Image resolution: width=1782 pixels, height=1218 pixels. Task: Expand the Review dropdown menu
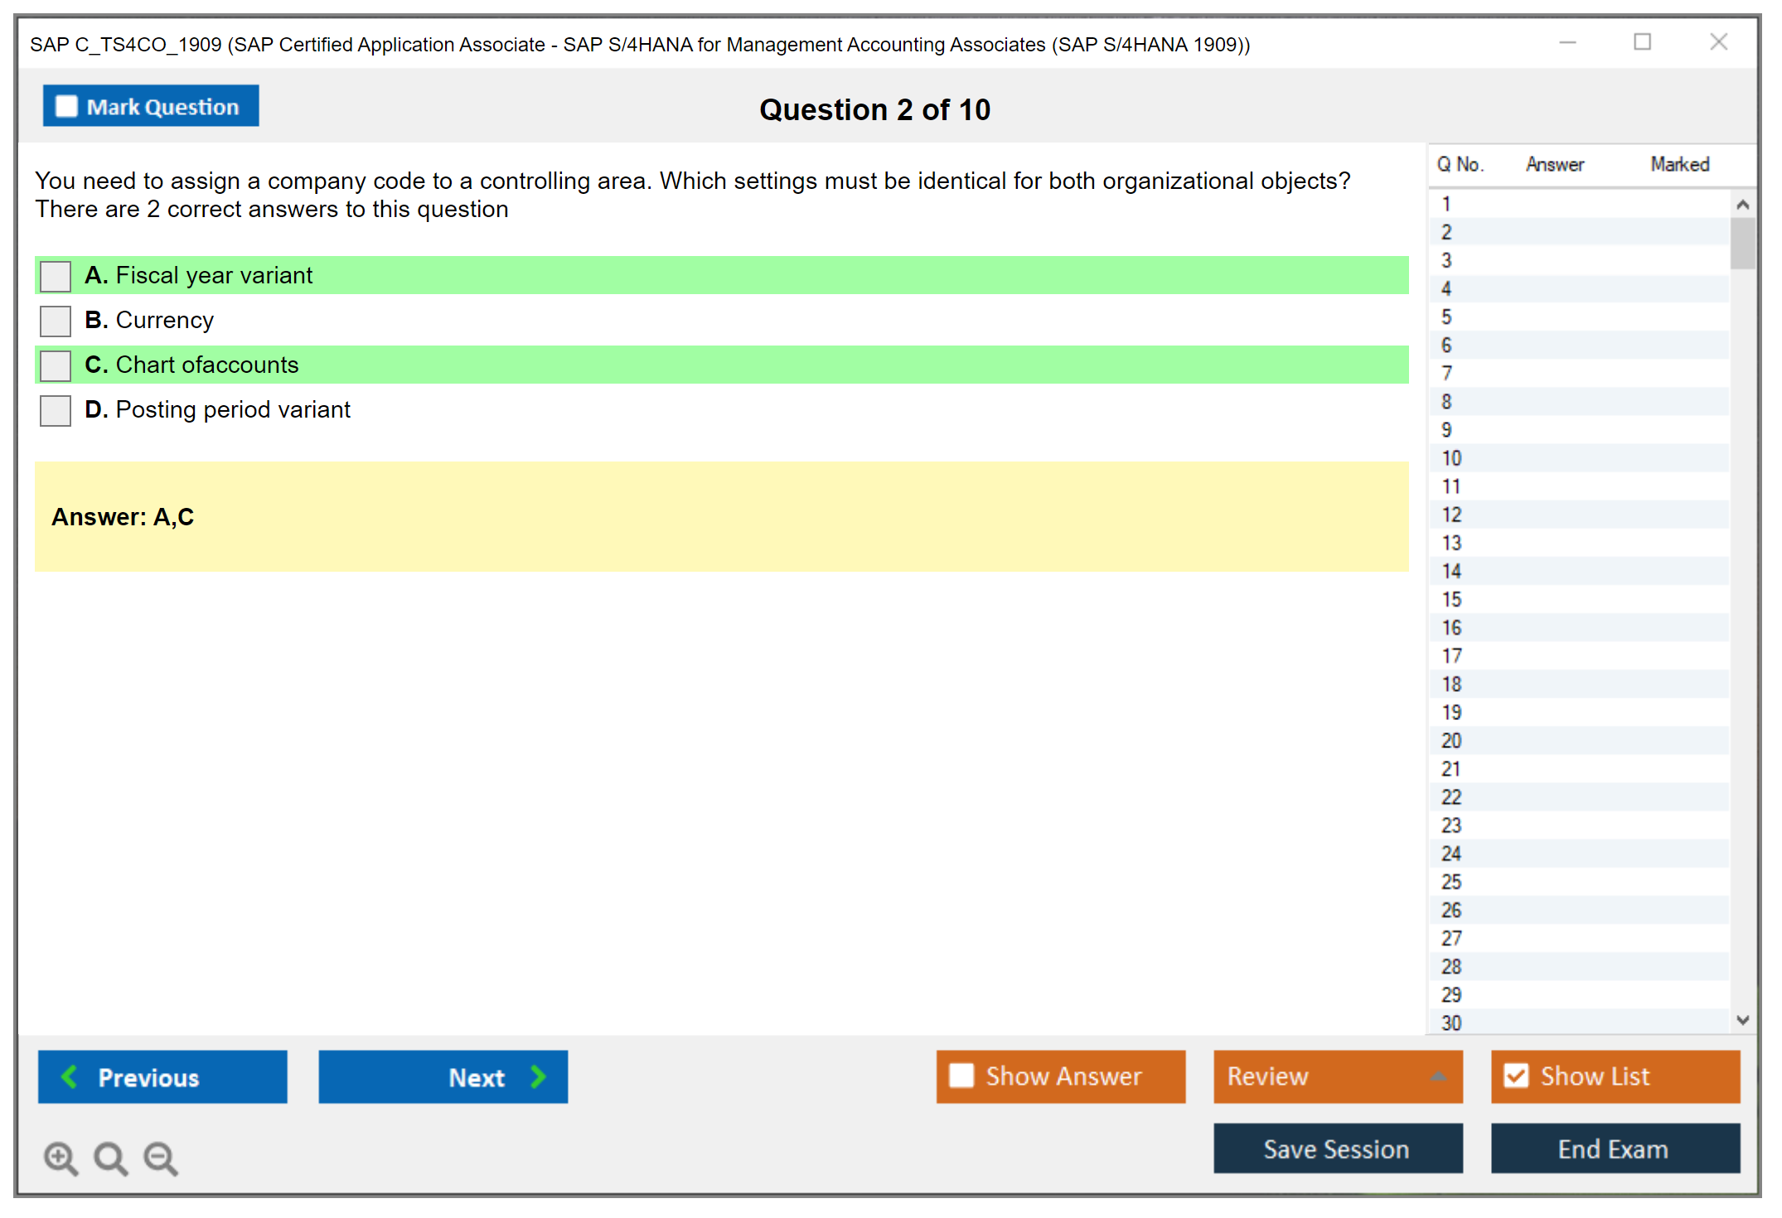pos(1438,1076)
